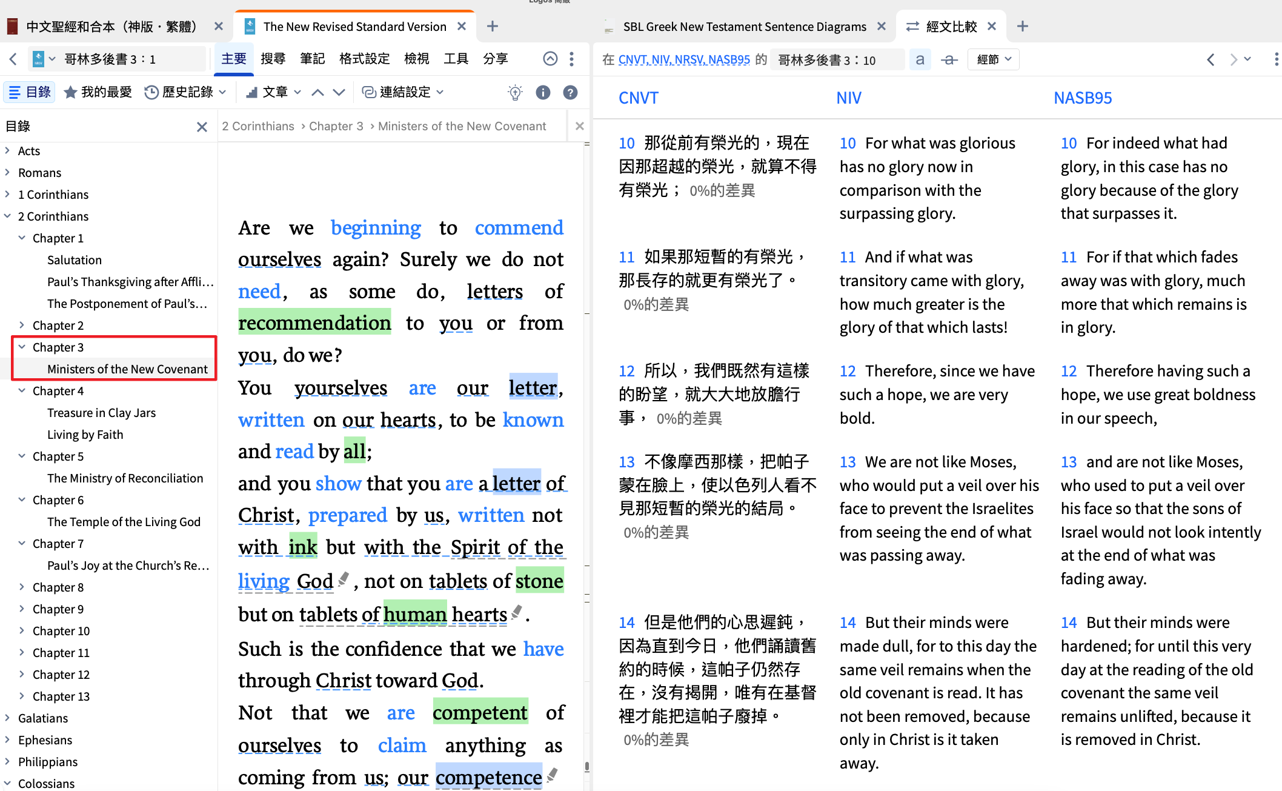The width and height of the screenshot is (1282, 791).
Task: Open the NASB95 column header link
Action: (x=1082, y=98)
